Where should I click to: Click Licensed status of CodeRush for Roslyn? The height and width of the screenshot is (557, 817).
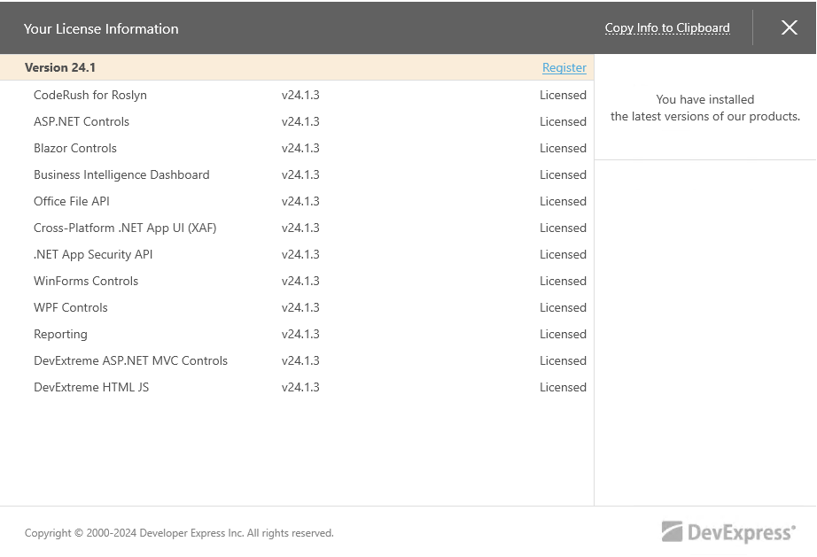pyautogui.click(x=563, y=95)
